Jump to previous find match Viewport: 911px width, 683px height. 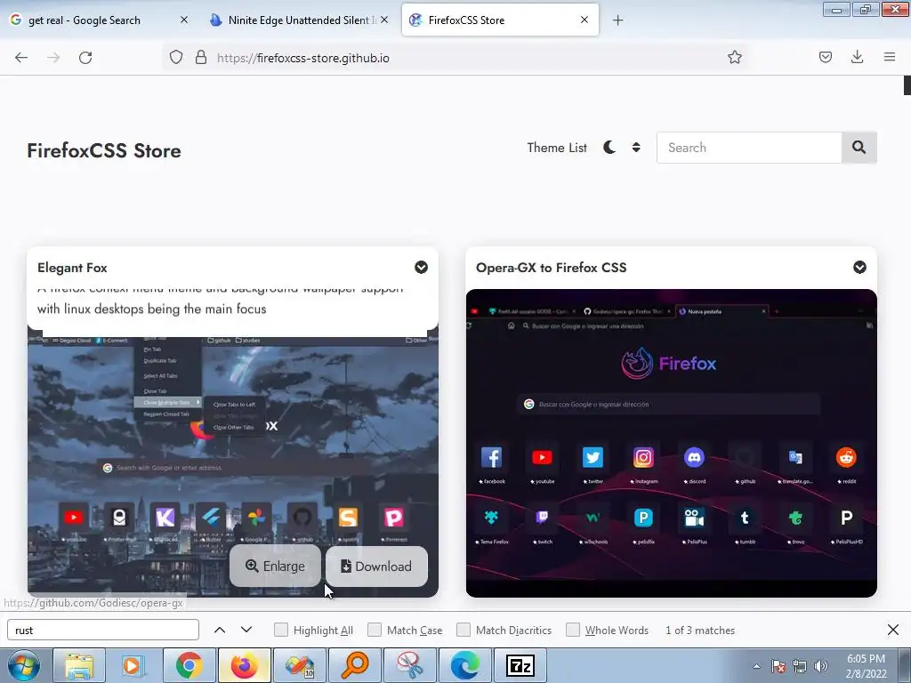(x=220, y=631)
